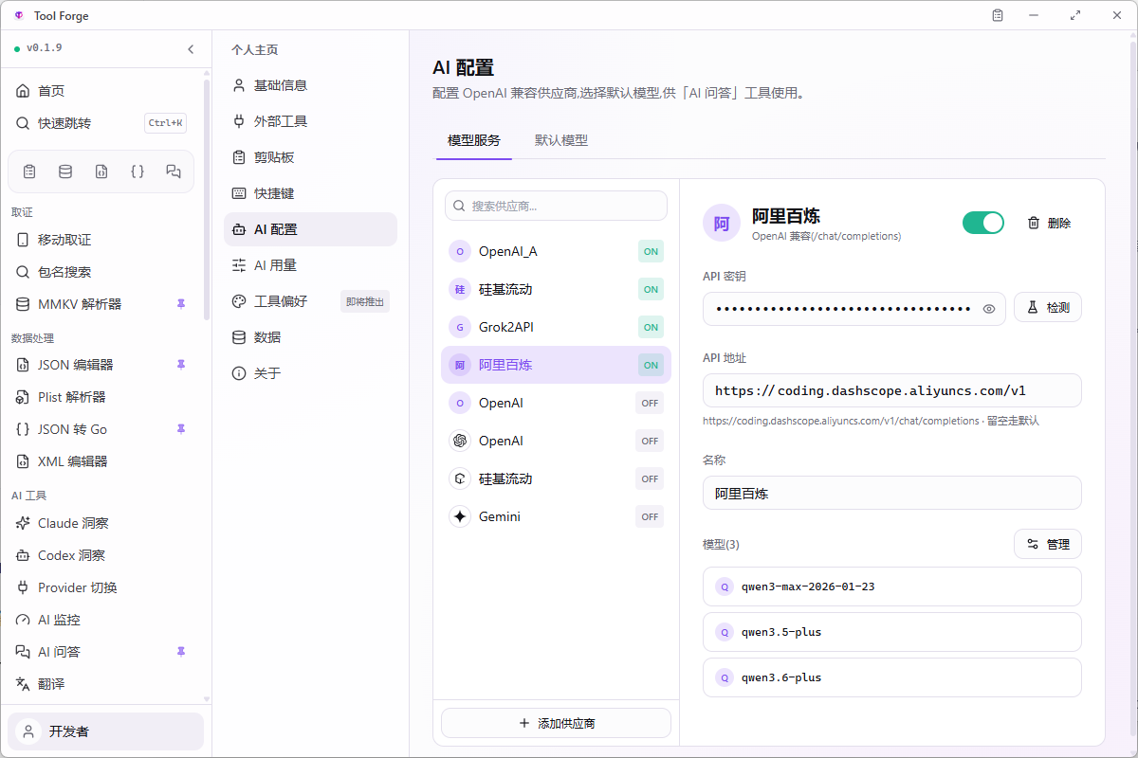Viewport: 1138px width, 758px height.
Task: Open the clipboard icon in title bar
Action: [998, 15]
